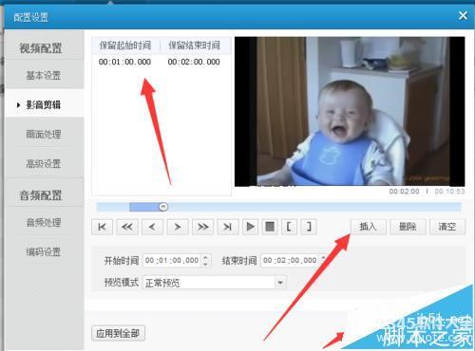Open the 编码设置 section

44,252
